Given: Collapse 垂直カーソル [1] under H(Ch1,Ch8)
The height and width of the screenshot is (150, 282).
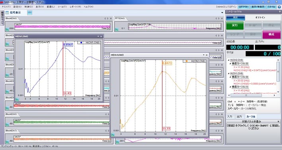Looking at the screenshot, I should pos(231,87).
